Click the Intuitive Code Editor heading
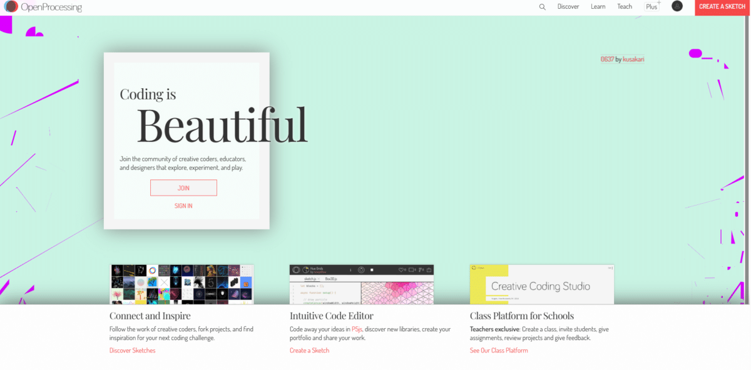The image size is (751, 370). coord(332,316)
